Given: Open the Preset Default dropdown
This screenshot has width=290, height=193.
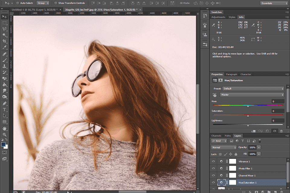Looking at the screenshot, I should pos(253,89).
